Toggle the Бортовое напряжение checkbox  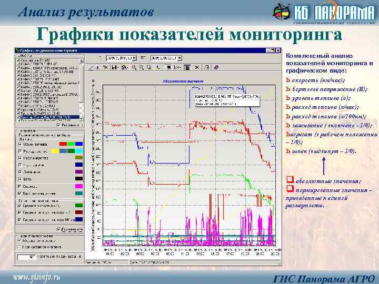(x=19, y=194)
